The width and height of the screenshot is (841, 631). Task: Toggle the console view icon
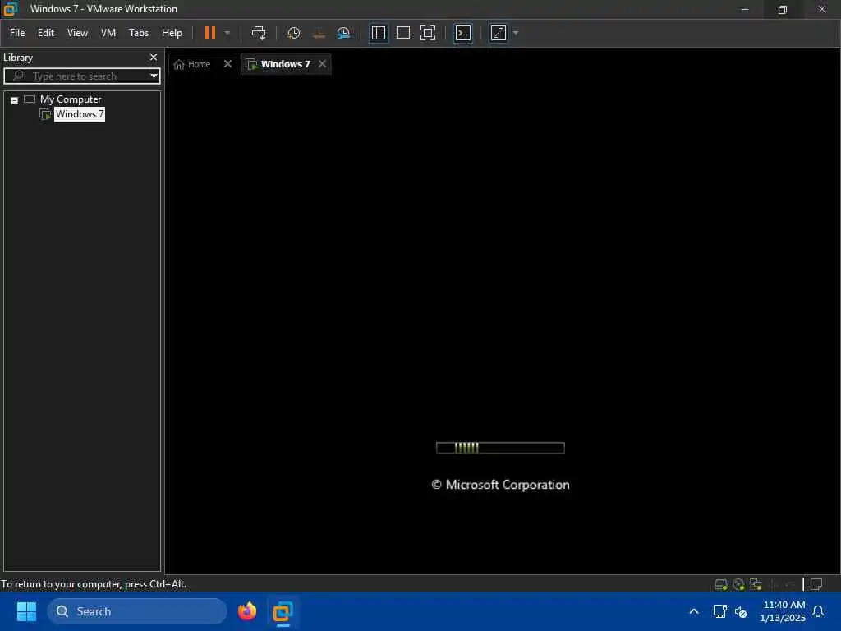463,33
